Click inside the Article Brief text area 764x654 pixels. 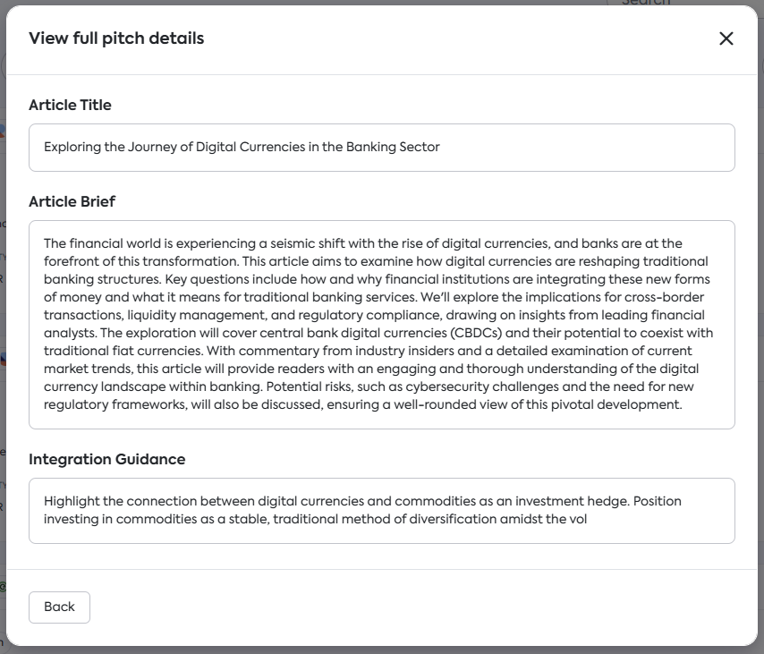(x=381, y=324)
